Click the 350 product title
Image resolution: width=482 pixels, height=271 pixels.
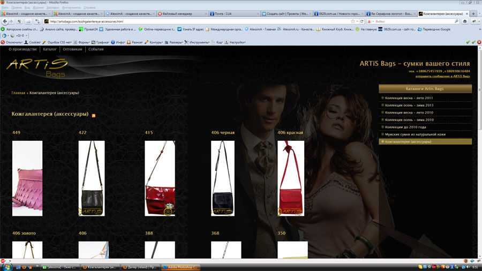pyautogui.click(x=282, y=233)
